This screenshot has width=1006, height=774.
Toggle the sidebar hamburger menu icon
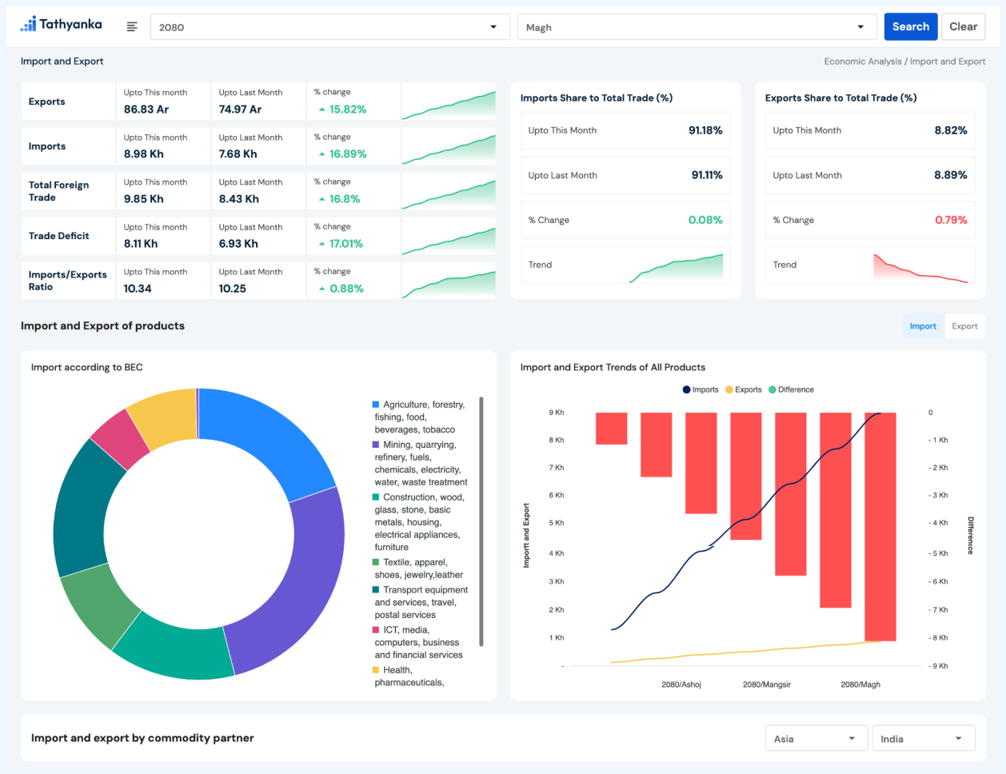pyautogui.click(x=132, y=27)
